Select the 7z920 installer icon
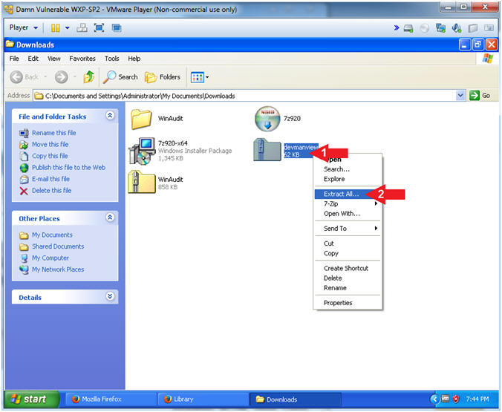502x412 pixels. [x=267, y=119]
